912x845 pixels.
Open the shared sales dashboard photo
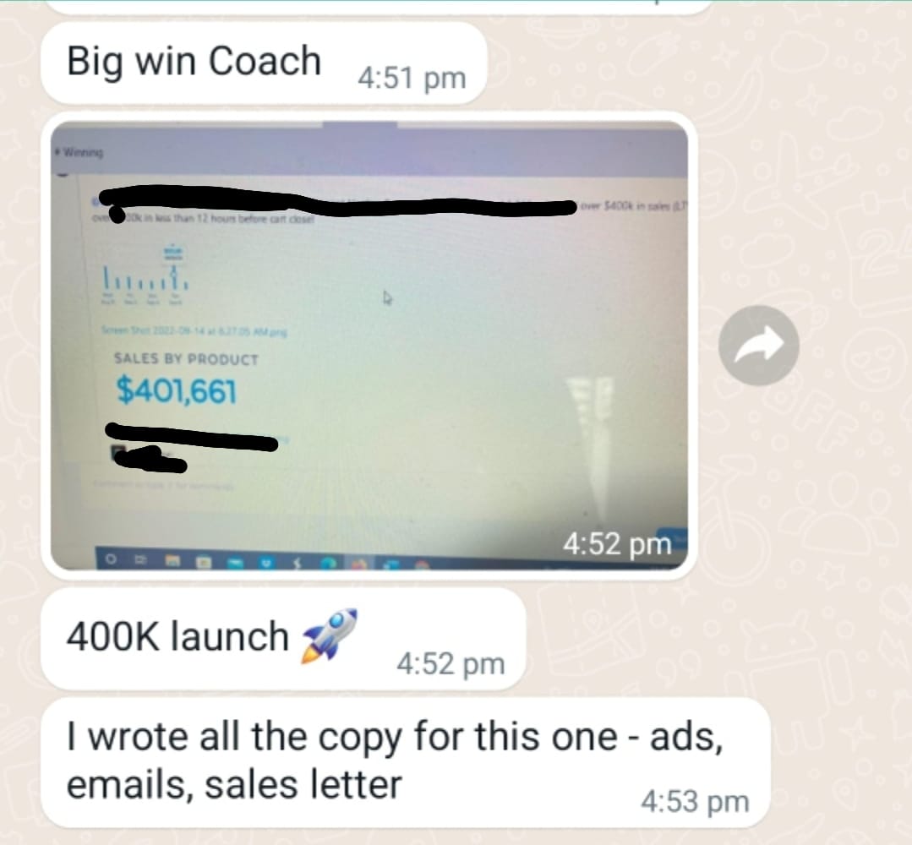pyautogui.click(x=369, y=346)
